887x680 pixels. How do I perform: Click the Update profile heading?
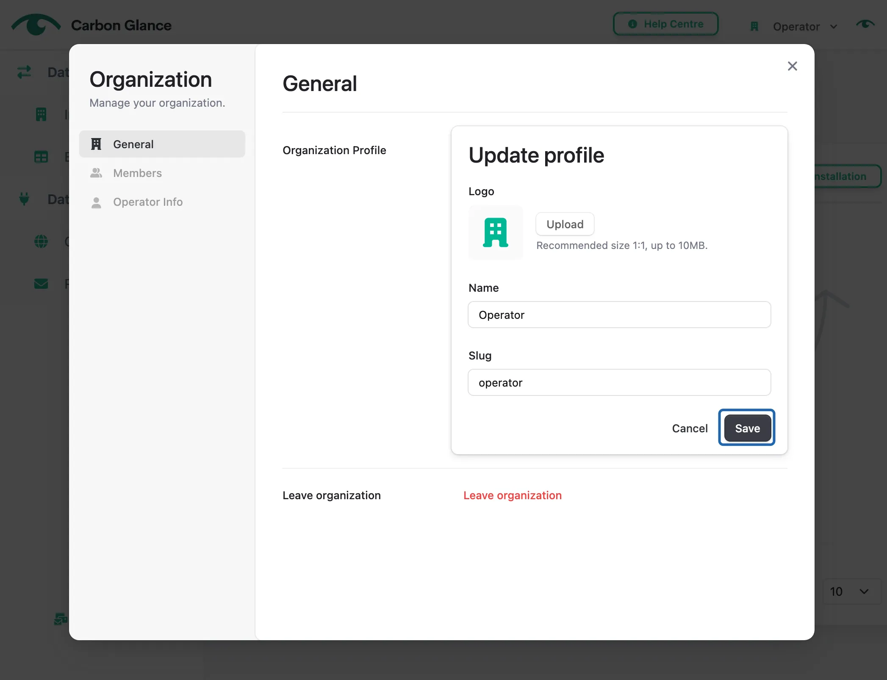coord(536,155)
